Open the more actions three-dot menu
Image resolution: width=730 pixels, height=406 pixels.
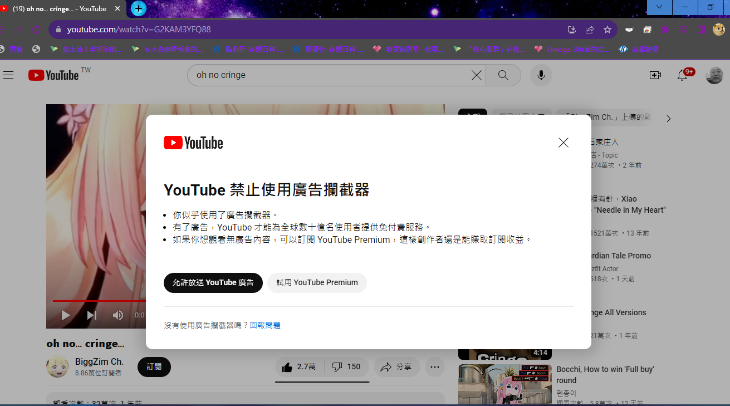pyautogui.click(x=435, y=367)
